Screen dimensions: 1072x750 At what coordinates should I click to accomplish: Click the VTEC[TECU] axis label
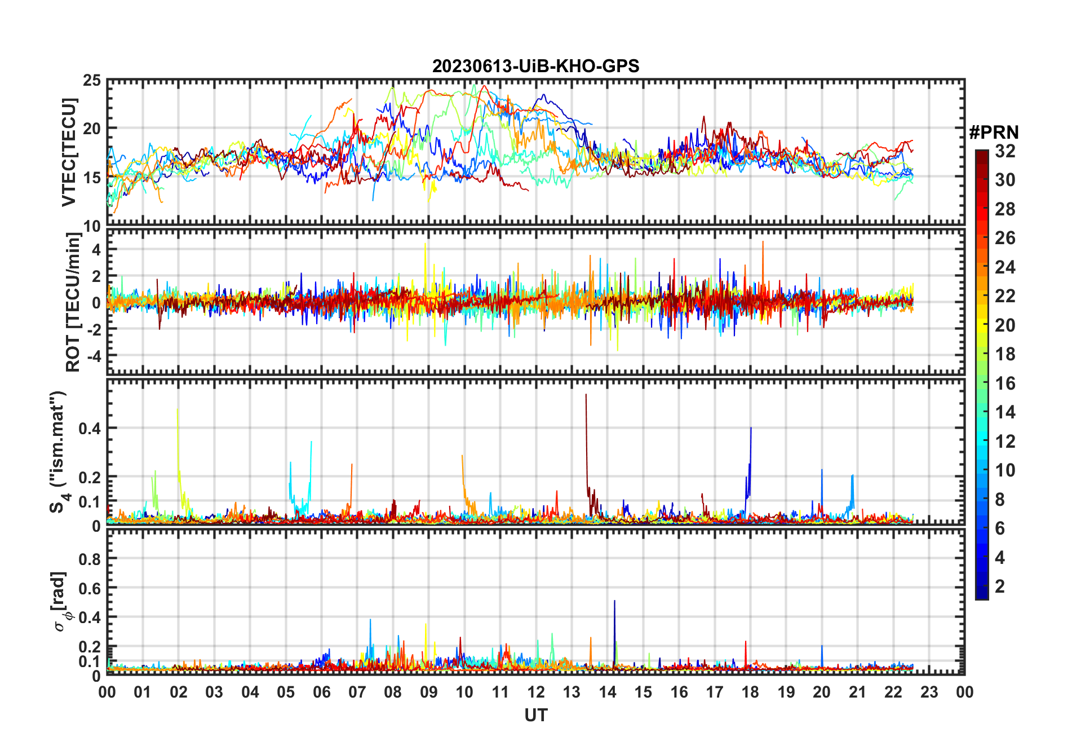point(69,152)
